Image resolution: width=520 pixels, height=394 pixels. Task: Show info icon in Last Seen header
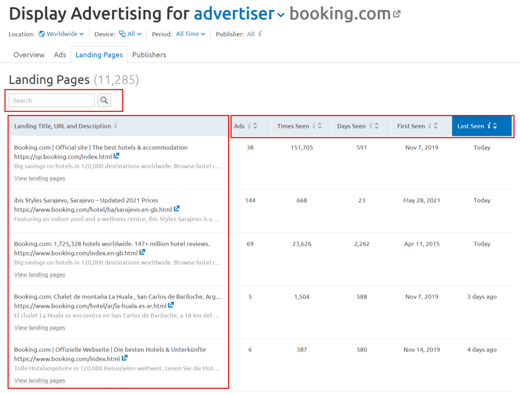point(489,126)
